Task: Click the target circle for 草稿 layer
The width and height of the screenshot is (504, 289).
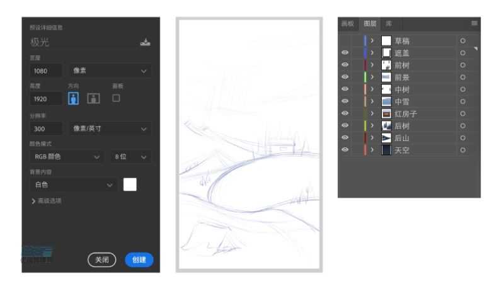Action: 462,41
